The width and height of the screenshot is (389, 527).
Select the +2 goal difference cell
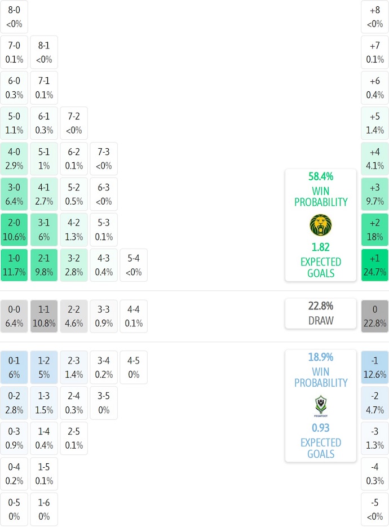(375, 229)
